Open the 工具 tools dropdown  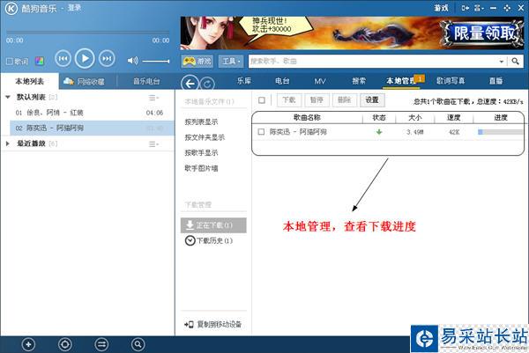231,62
